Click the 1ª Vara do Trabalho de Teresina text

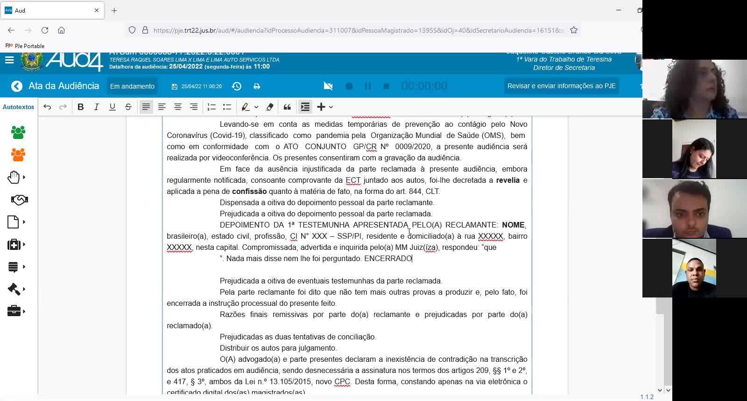[564, 59]
